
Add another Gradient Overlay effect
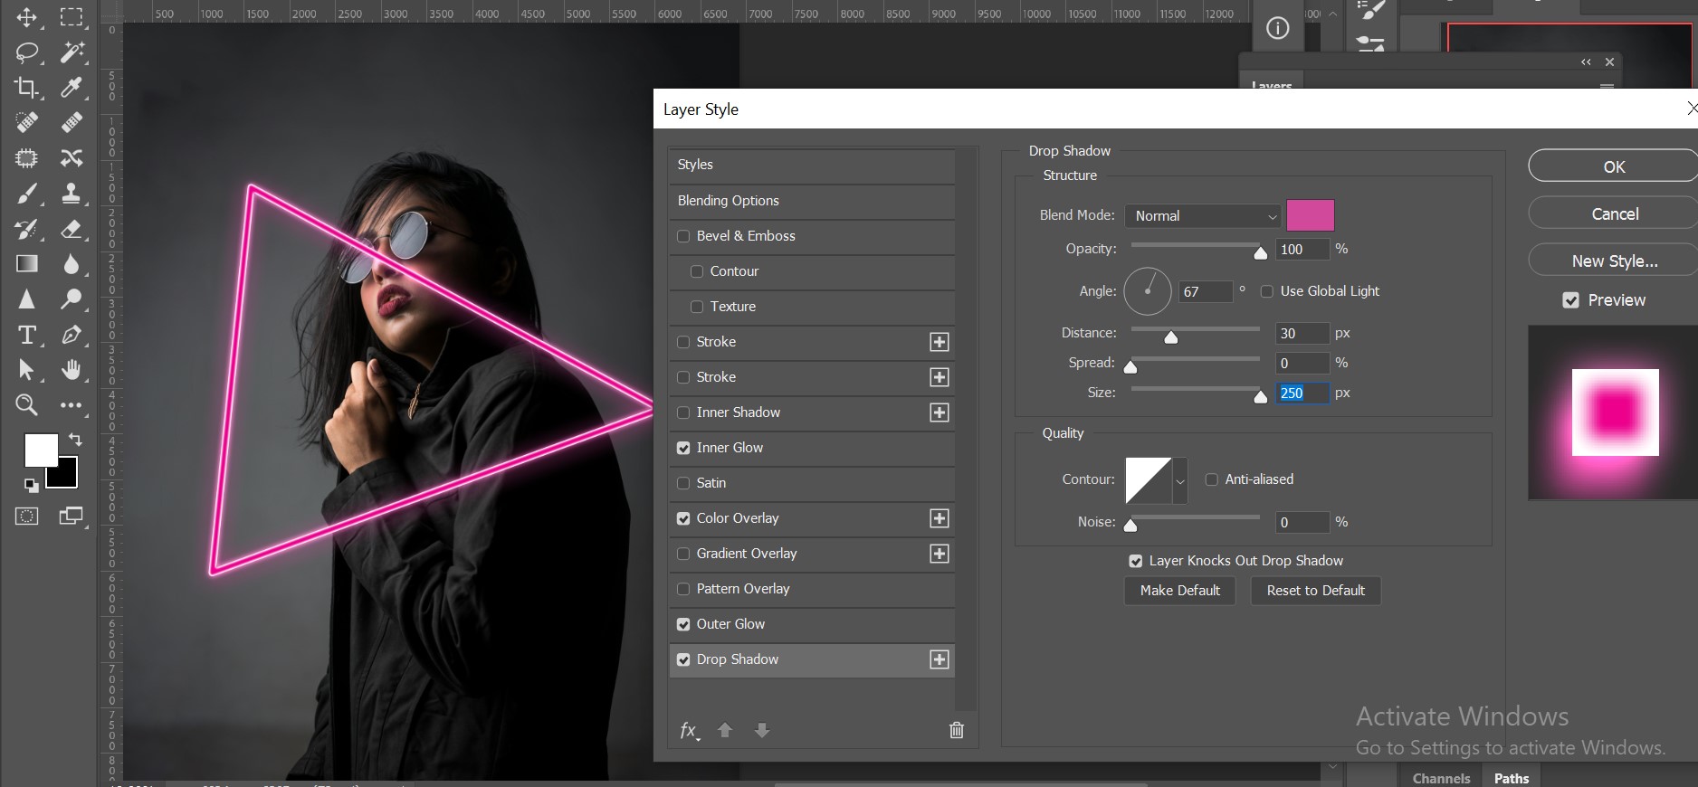(x=940, y=554)
